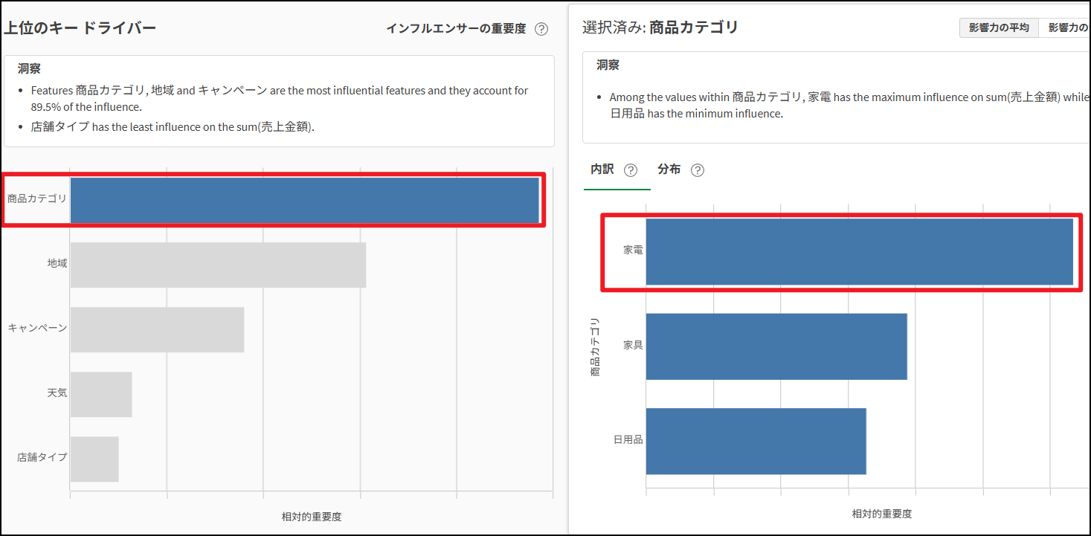The width and height of the screenshot is (1091, 536).
Task: Select the 家具 bar
Action: coord(776,346)
